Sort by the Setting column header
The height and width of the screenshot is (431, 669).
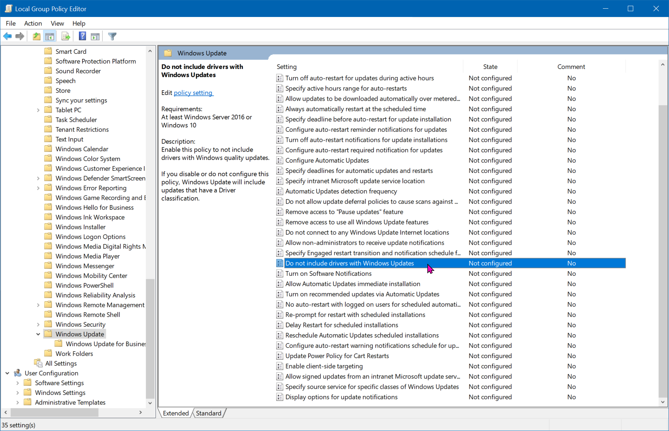pyautogui.click(x=369, y=66)
